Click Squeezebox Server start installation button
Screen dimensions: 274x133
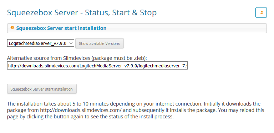pos(42,89)
